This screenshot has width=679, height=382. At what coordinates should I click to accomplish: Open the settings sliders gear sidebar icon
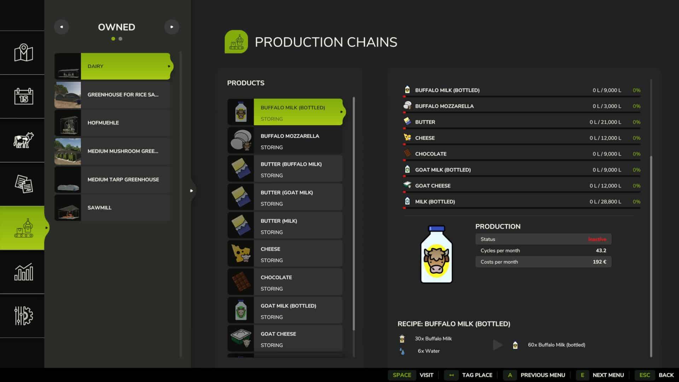pos(23,316)
